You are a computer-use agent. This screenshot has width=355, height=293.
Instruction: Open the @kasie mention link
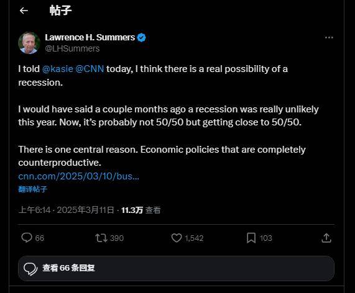coord(57,69)
